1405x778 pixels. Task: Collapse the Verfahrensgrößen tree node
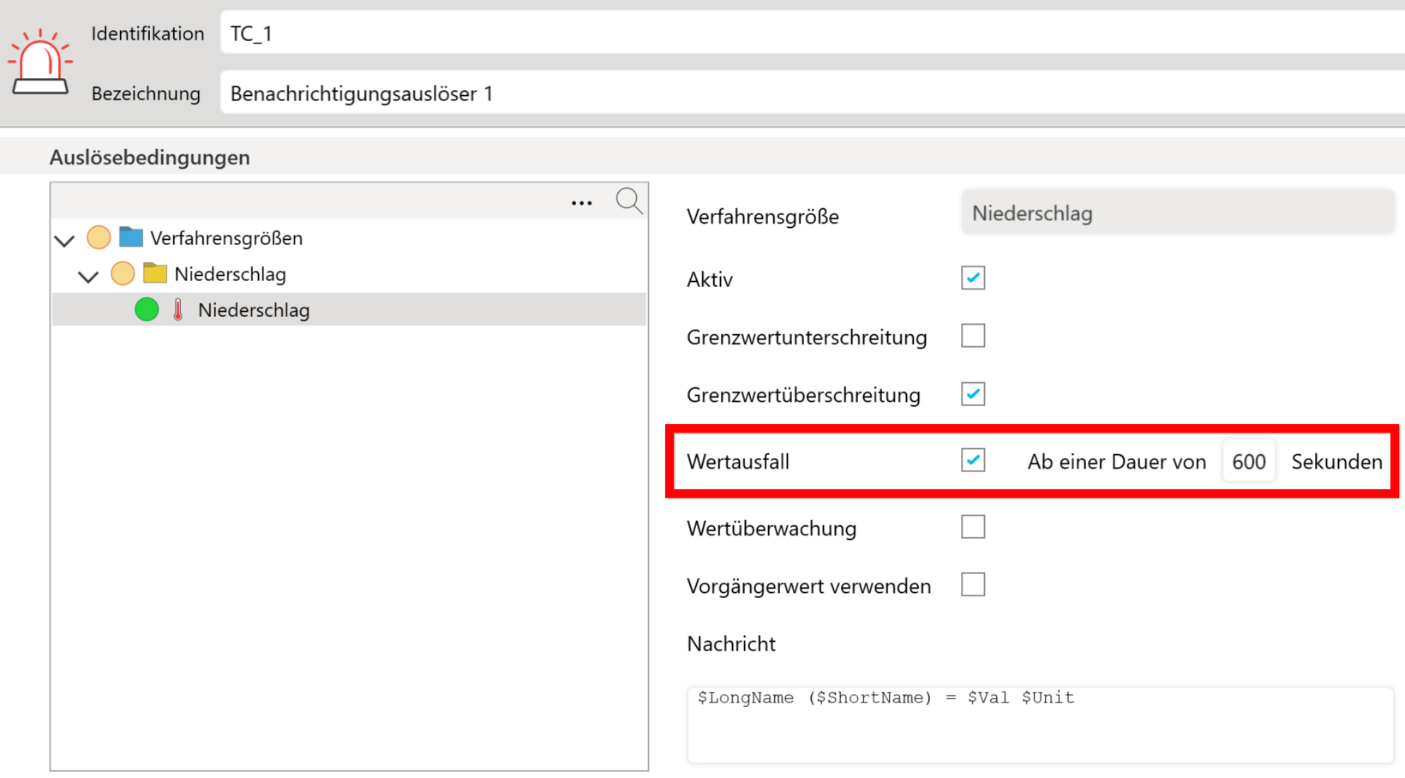tap(64, 240)
